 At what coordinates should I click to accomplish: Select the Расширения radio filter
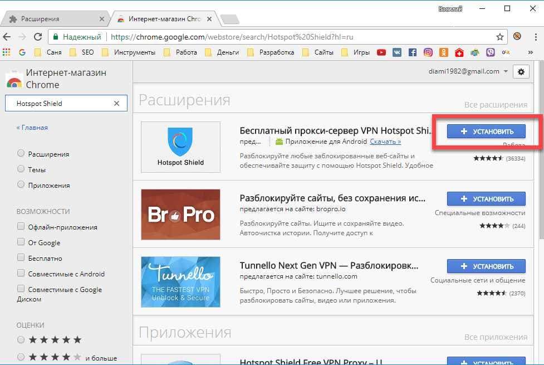pos(21,153)
